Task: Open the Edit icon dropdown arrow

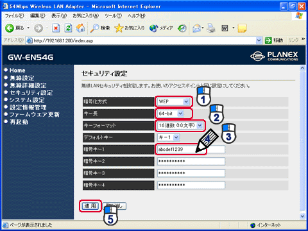Action: click(x=234, y=28)
